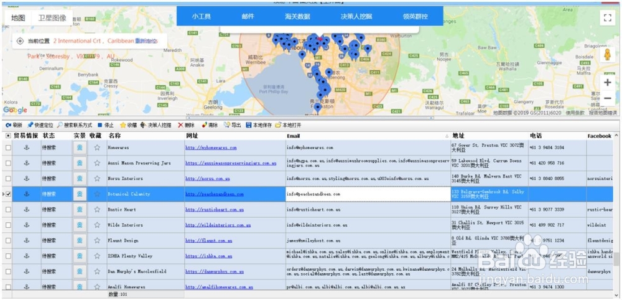Click anchor icon in Norsu Interiors row
The image size is (622, 300).
point(27,179)
